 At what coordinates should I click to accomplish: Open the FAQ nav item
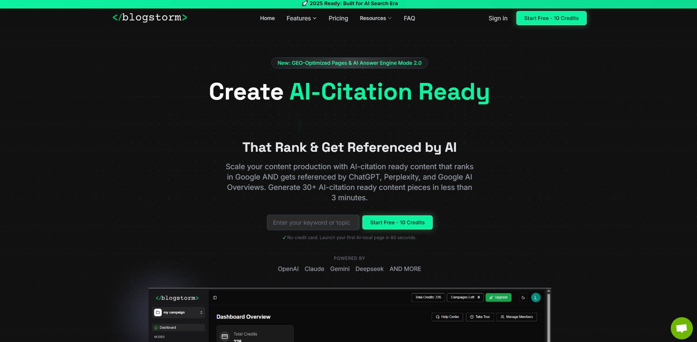tap(409, 18)
